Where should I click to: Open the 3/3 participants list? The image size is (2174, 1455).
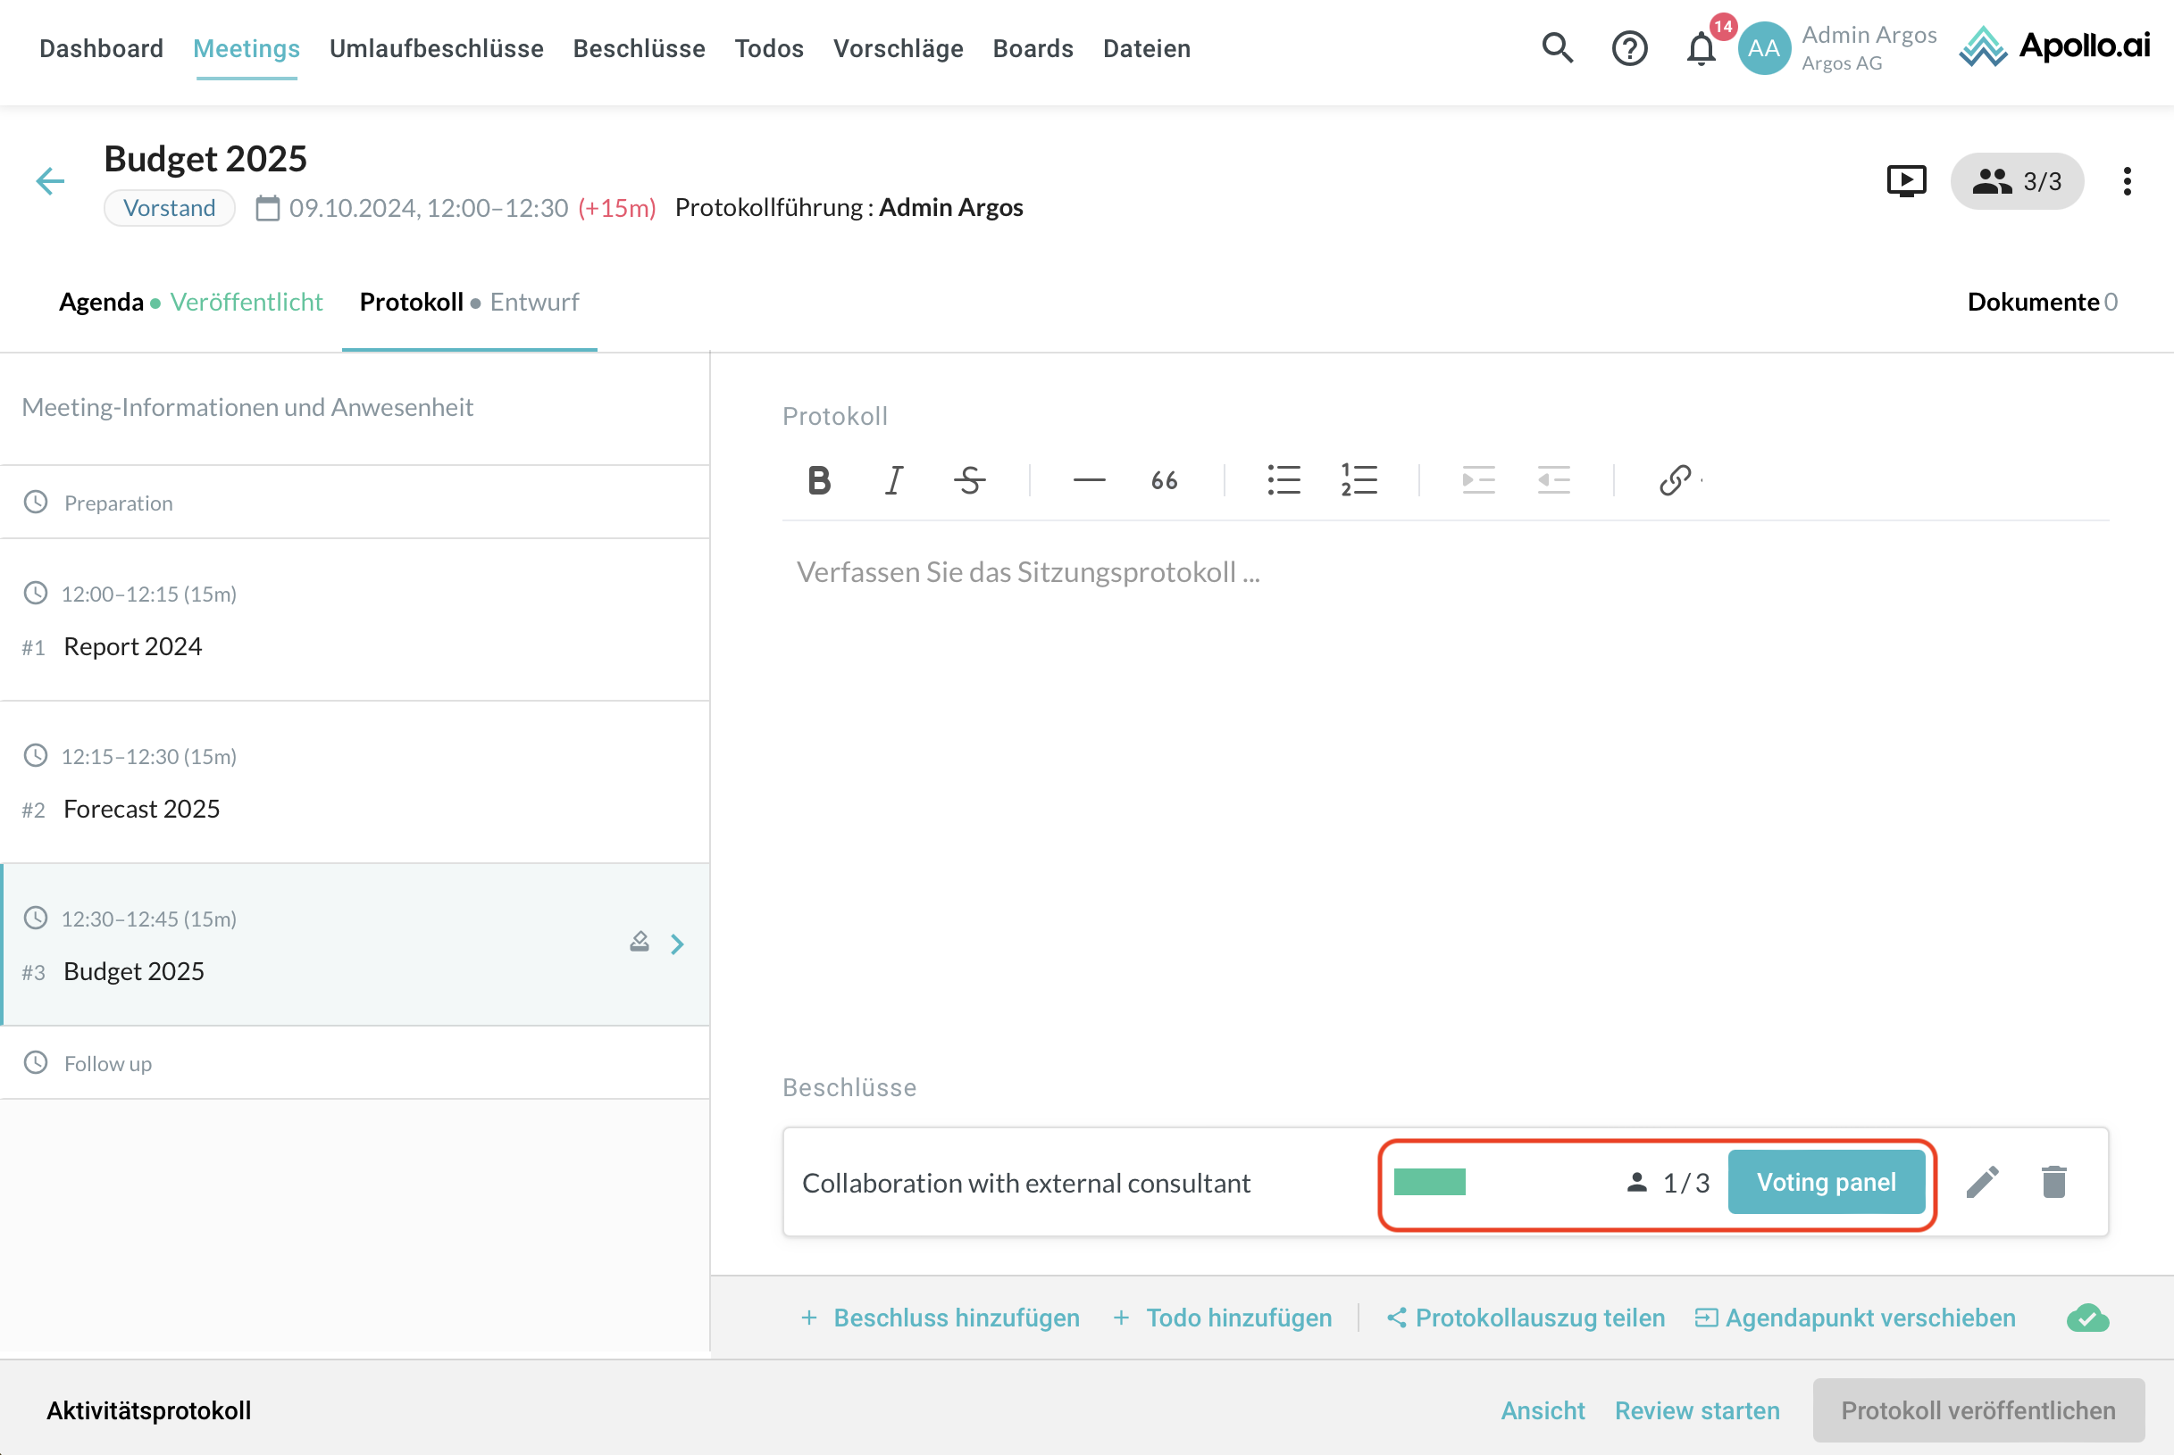click(2016, 181)
